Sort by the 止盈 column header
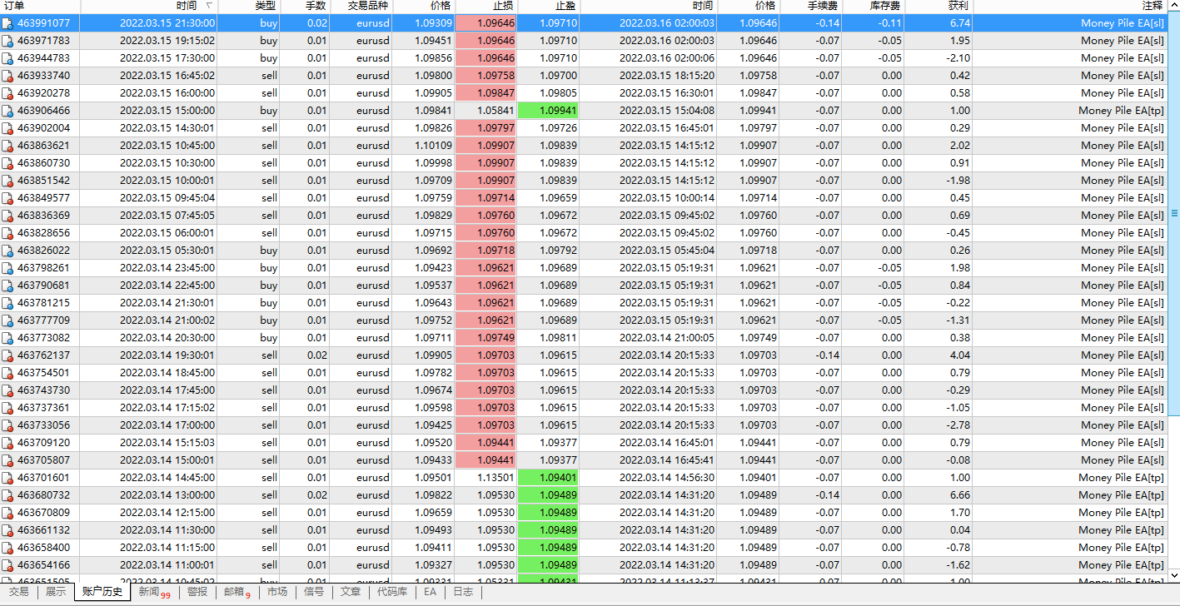 pos(548,6)
